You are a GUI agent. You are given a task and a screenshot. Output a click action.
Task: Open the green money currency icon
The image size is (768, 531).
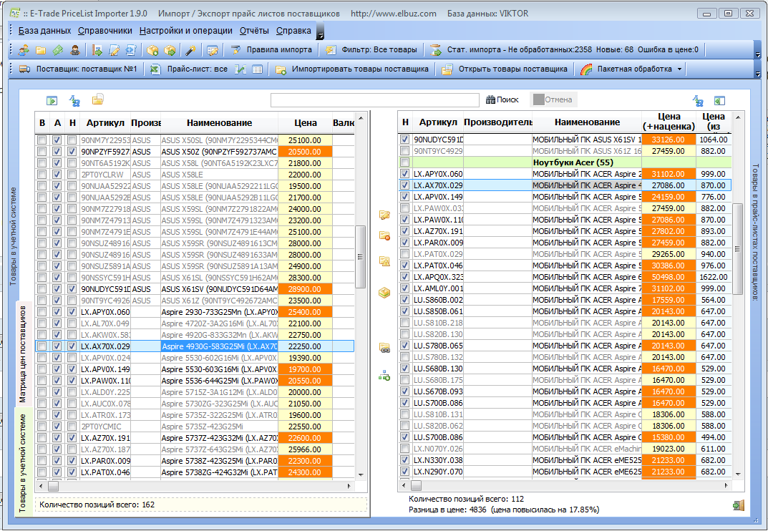click(x=58, y=50)
